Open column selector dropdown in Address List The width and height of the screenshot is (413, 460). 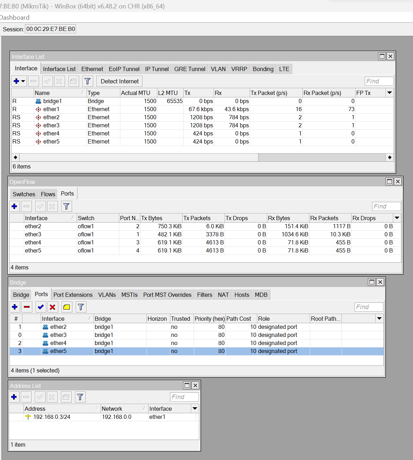pos(195,409)
